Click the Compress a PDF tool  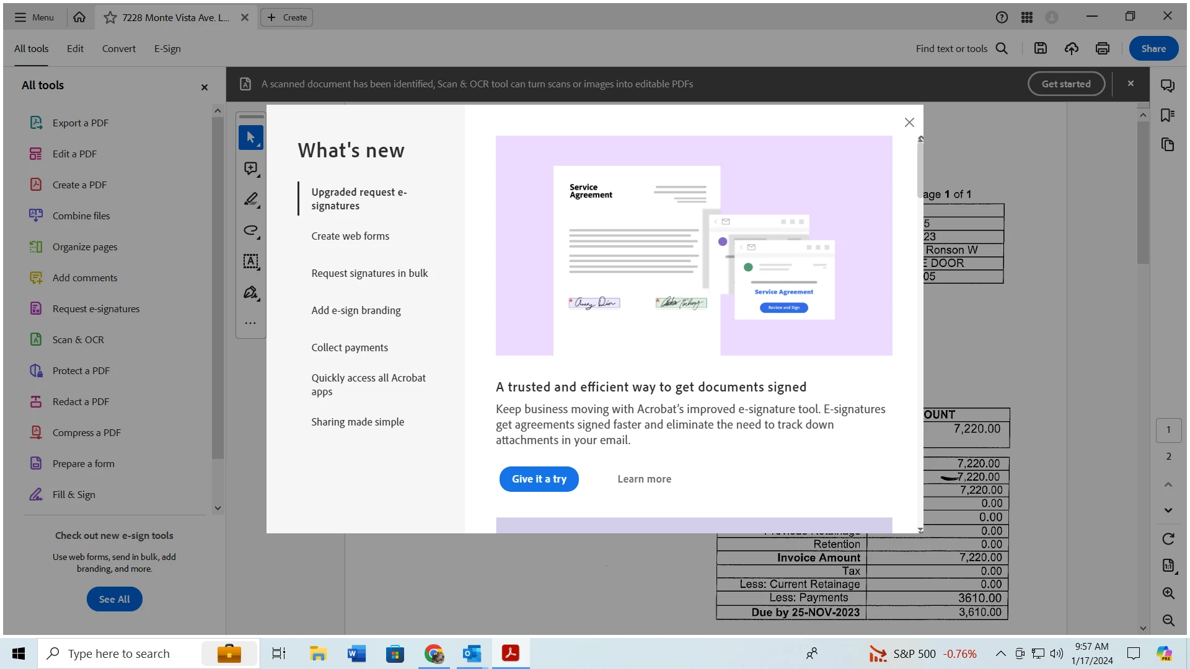click(86, 432)
